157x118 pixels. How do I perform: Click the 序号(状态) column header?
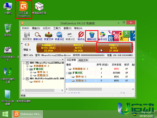(103, 65)
